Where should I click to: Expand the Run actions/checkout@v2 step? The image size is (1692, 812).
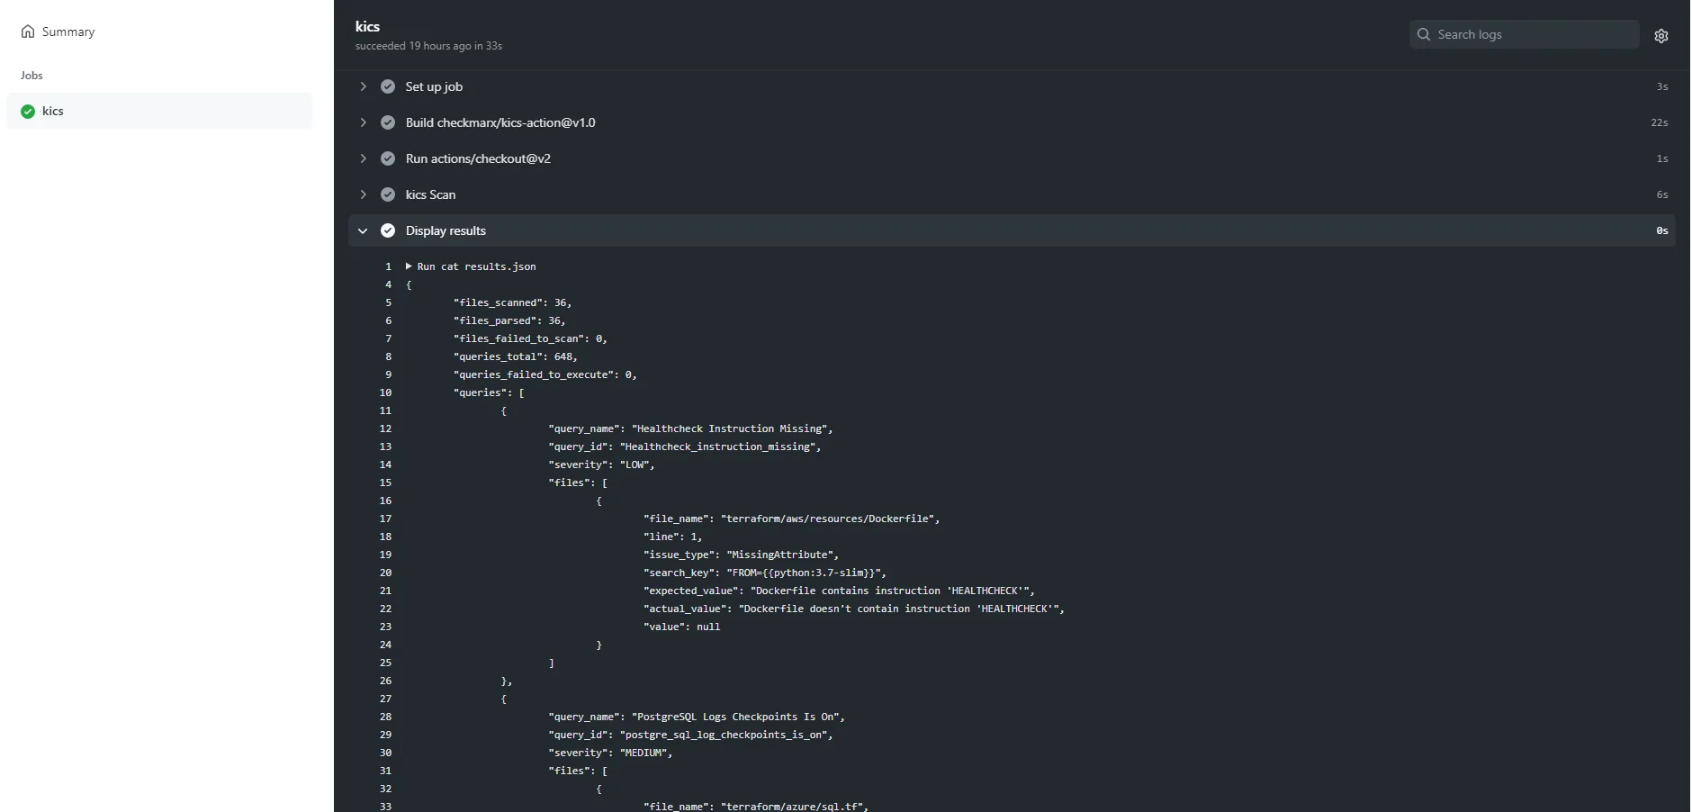click(x=363, y=158)
